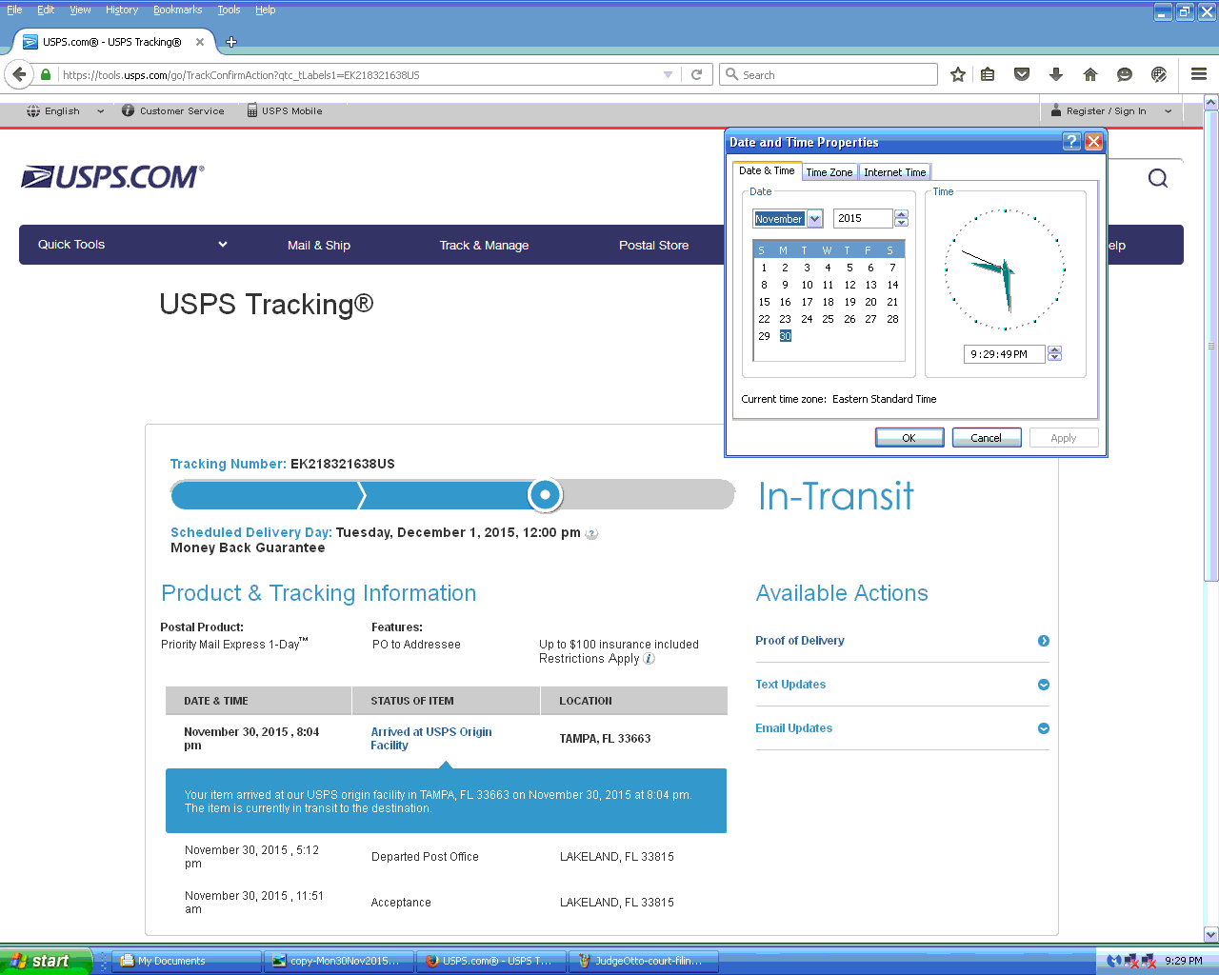Screen dimensions: 1219x975
Task: Expand the Text Updates section
Action: tap(1043, 685)
